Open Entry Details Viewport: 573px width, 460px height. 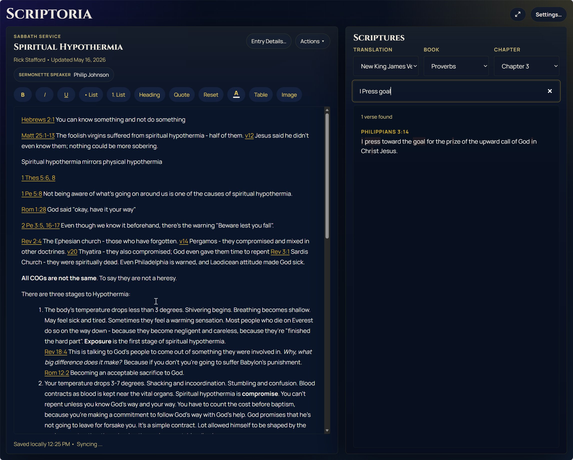tap(269, 41)
